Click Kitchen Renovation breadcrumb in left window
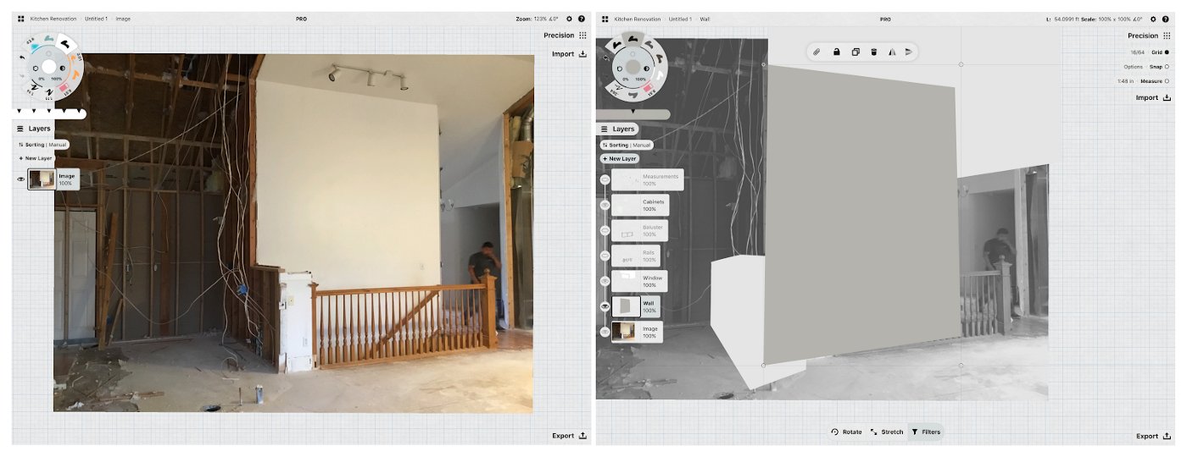Viewport: 1187px width, 457px height. [53, 18]
